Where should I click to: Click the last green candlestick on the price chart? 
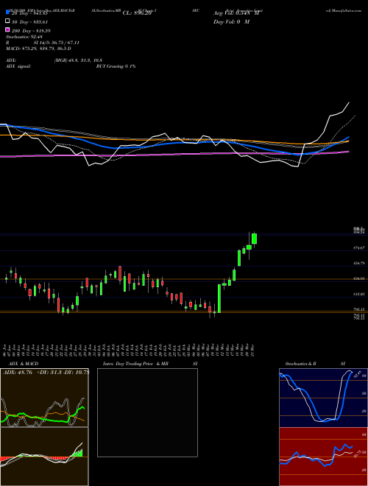255,239
